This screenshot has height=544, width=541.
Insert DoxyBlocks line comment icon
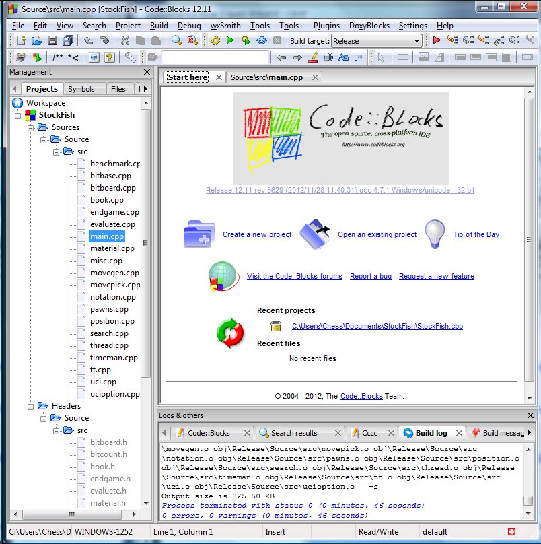coord(73,57)
